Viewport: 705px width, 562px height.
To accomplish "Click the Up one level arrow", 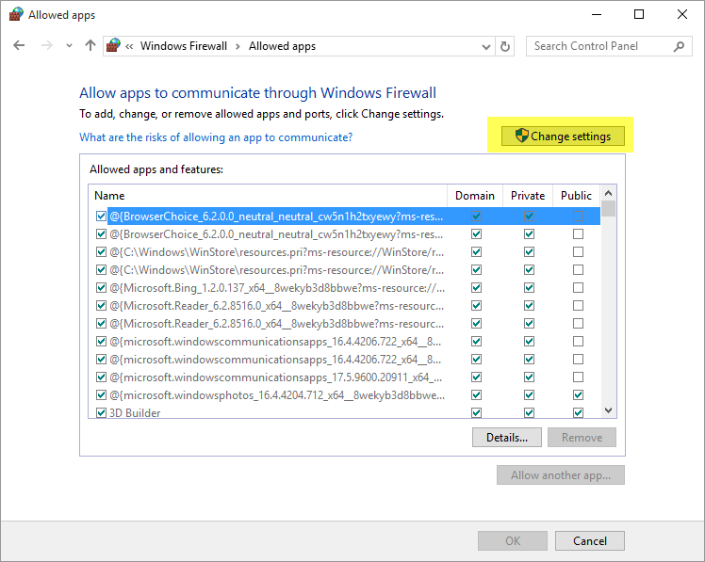I will pyautogui.click(x=90, y=46).
